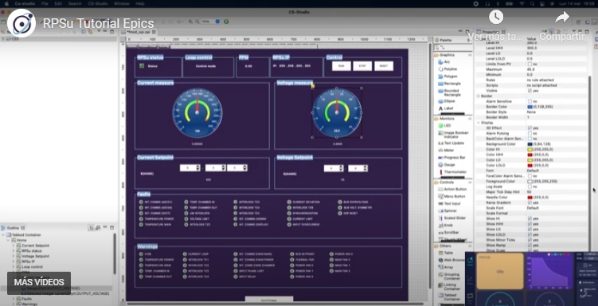Image resolution: width=598 pixels, height=306 pixels.
Task: Click the MÁS VÍDEOS button
Action: tap(39, 283)
